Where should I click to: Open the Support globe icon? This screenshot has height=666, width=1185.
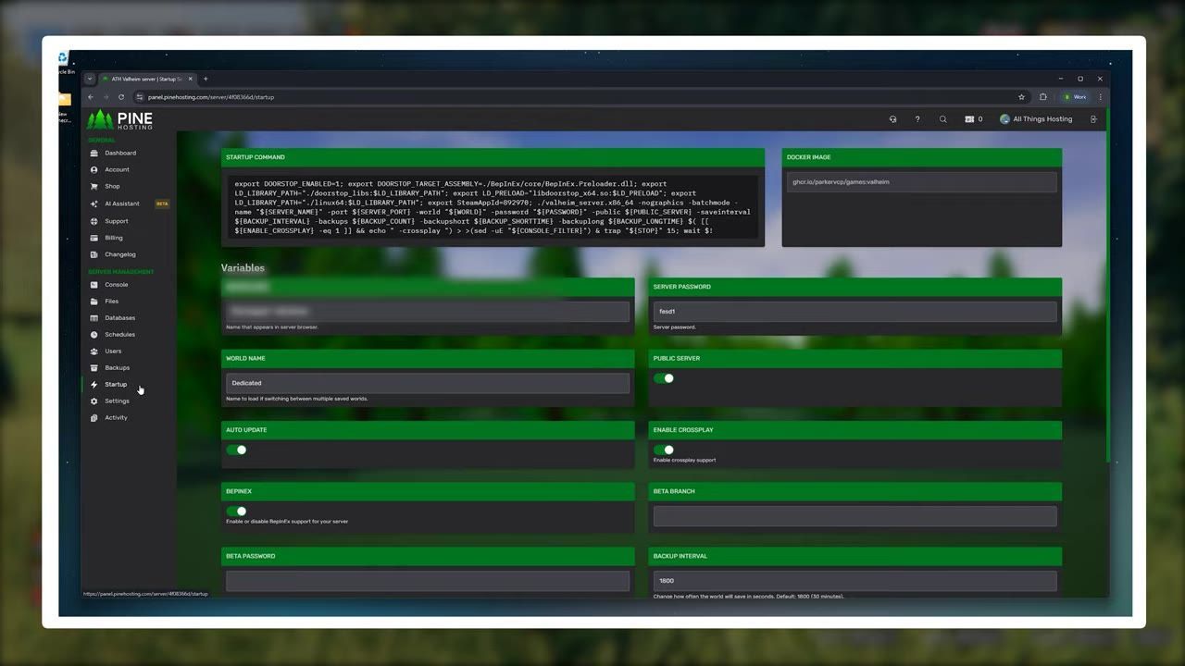[94, 221]
